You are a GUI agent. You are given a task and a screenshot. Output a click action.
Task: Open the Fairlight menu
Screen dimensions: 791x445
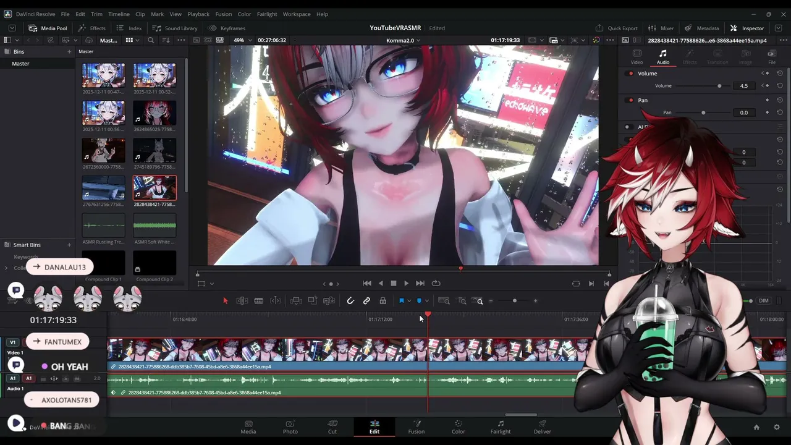[x=267, y=14]
